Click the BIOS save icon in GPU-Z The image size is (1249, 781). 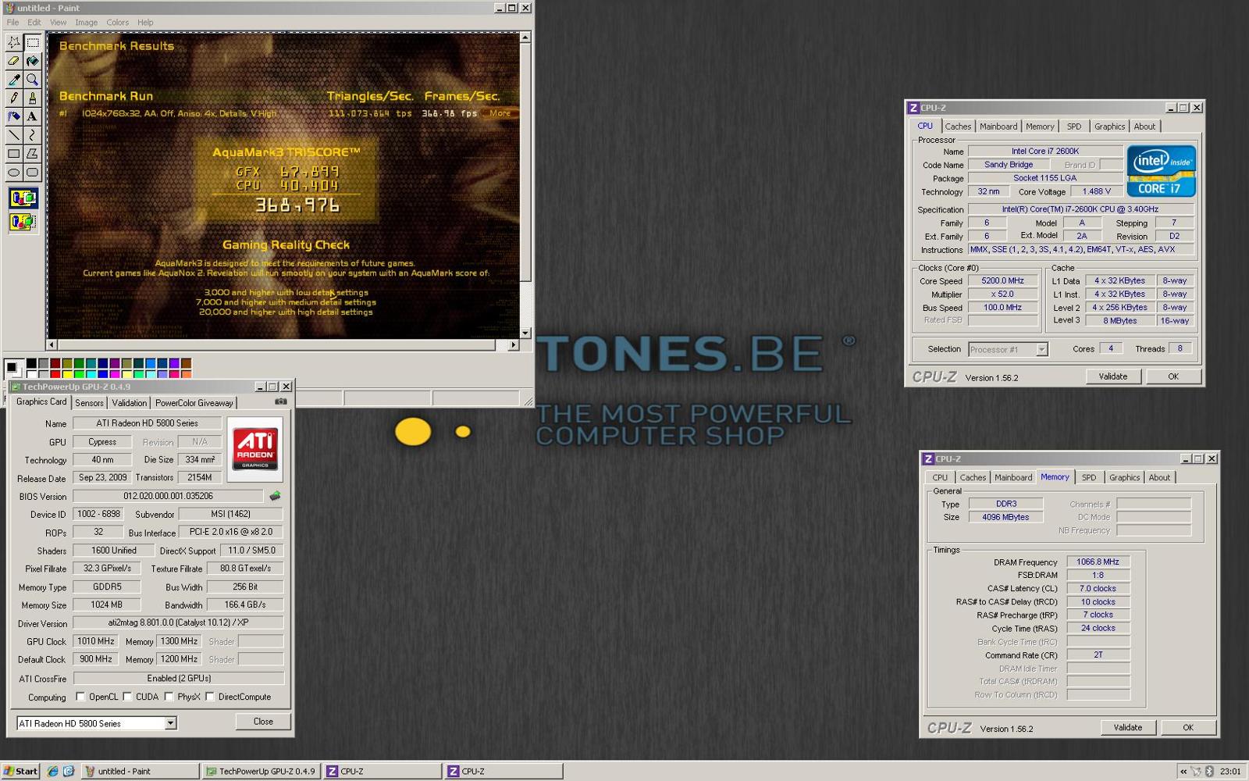[x=275, y=496]
